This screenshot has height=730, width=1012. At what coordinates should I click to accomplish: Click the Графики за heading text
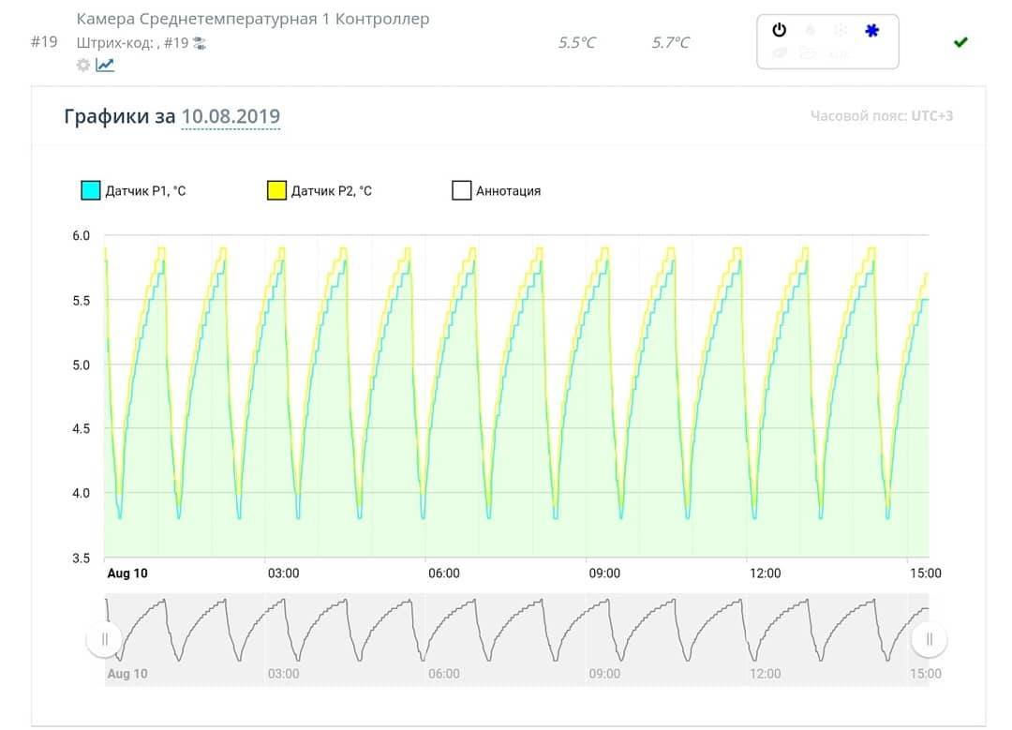(x=119, y=116)
